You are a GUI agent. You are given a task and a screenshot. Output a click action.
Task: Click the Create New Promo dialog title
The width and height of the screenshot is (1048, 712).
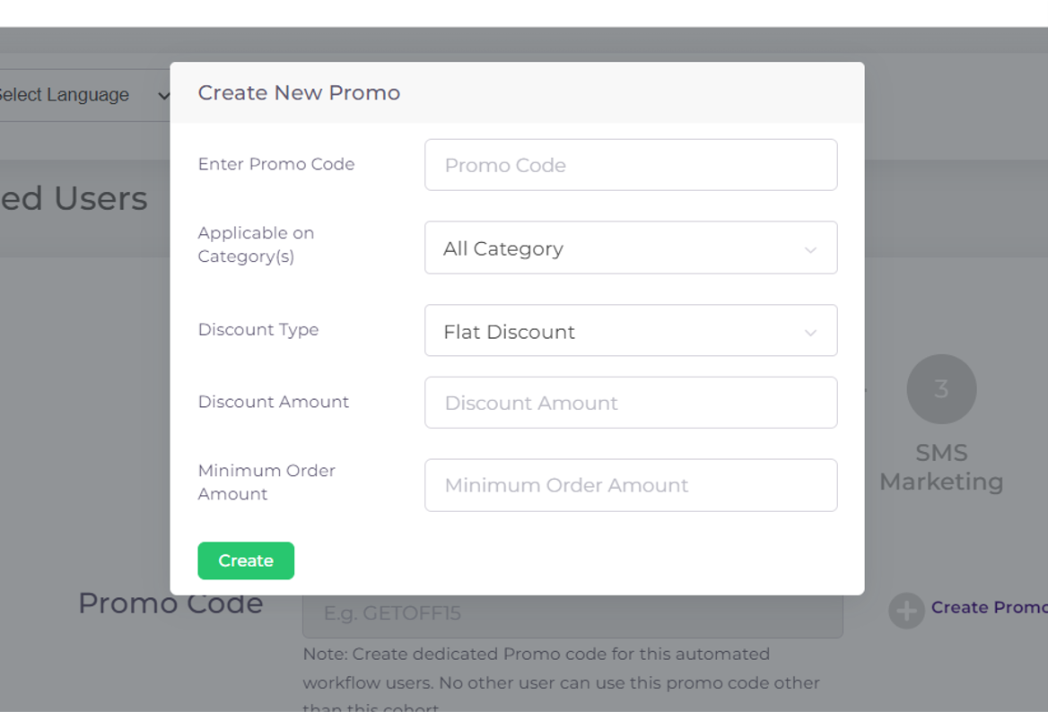tap(299, 93)
